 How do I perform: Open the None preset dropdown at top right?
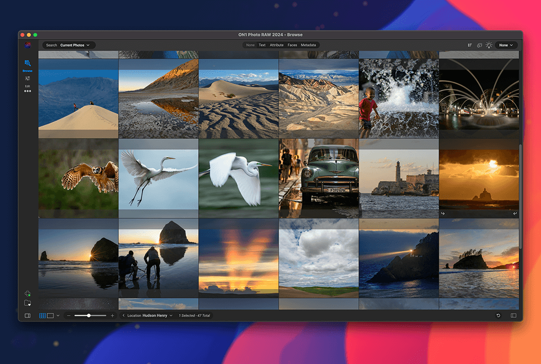click(506, 45)
